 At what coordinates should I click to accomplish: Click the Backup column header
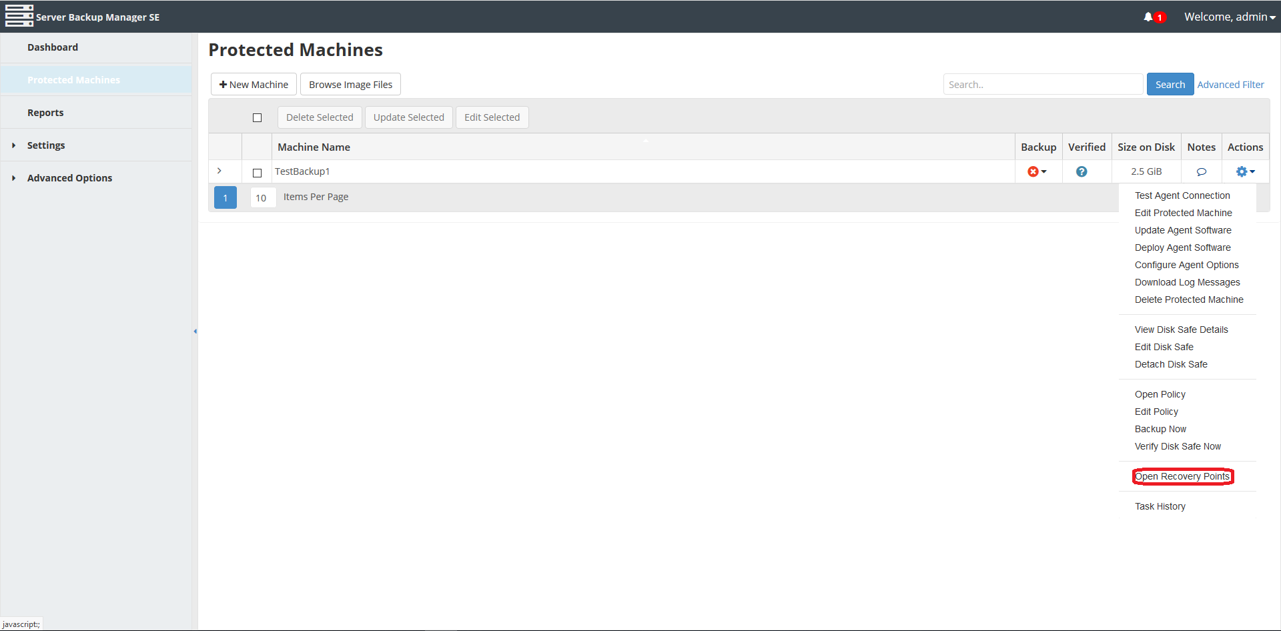coord(1038,147)
